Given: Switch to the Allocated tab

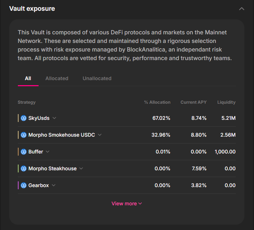Looking at the screenshot, I should (x=57, y=78).
